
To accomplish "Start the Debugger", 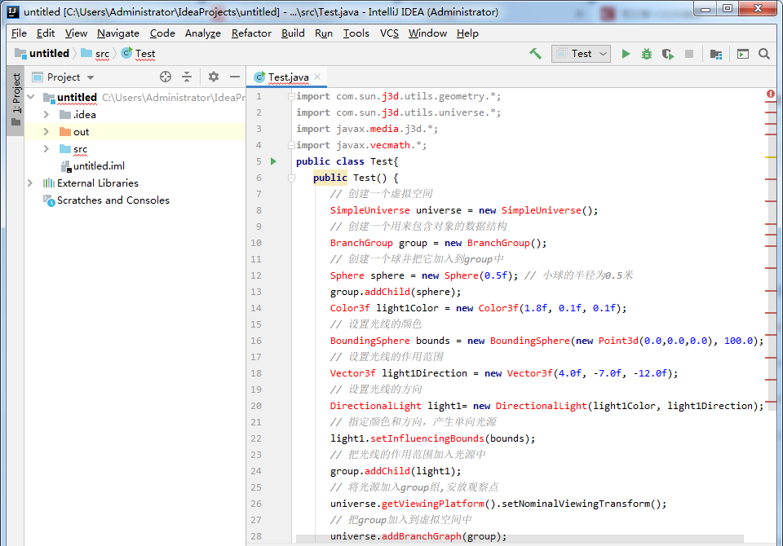I will point(646,53).
